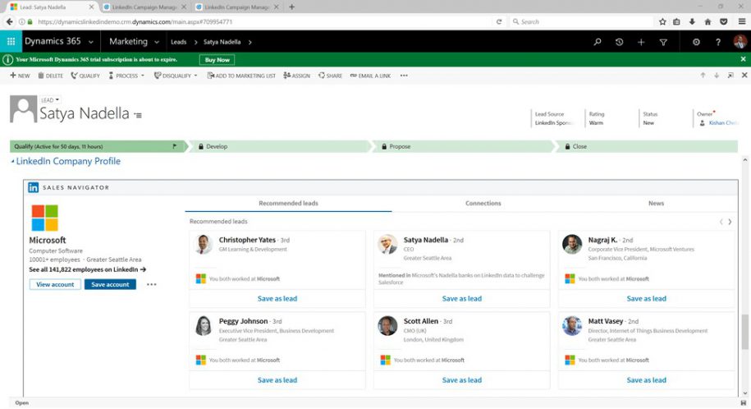The width and height of the screenshot is (751, 409).
Task: Click the plus quick-create icon
Action: (x=641, y=42)
